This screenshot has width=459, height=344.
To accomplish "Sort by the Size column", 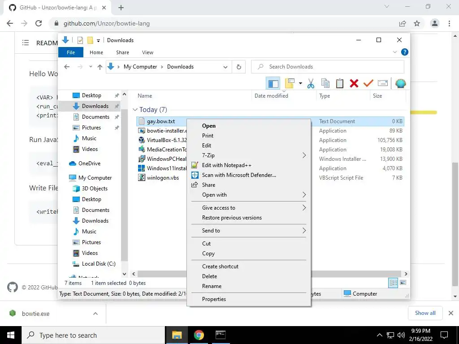I will tap(377, 96).
